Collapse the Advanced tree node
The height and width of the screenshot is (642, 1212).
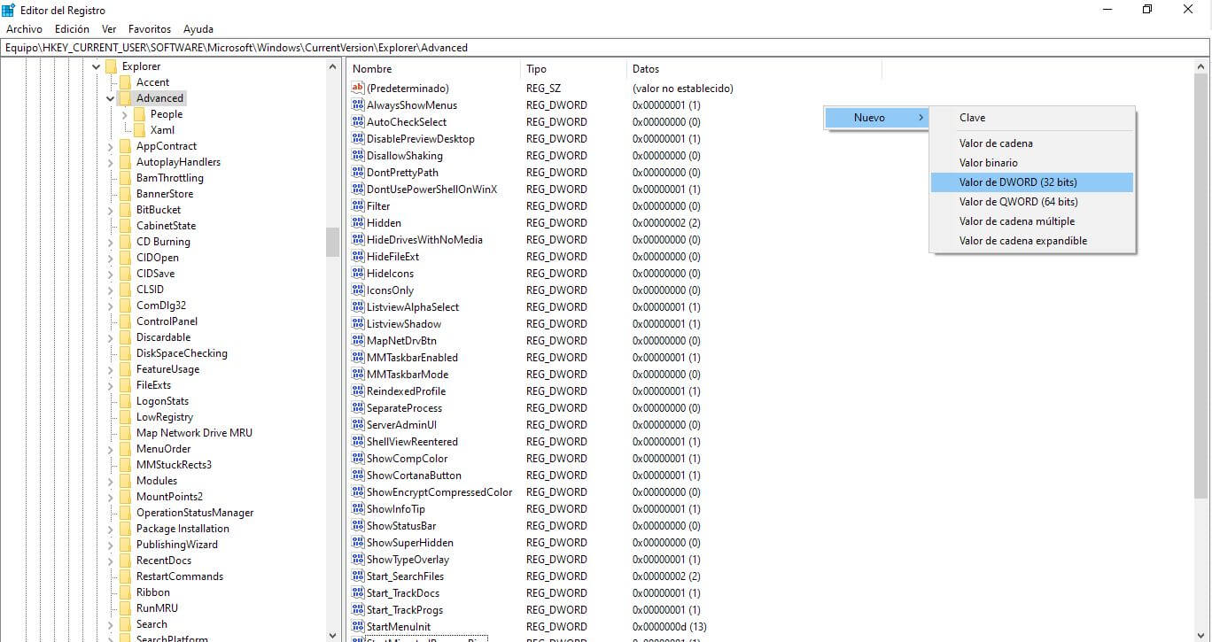[x=110, y=98]
